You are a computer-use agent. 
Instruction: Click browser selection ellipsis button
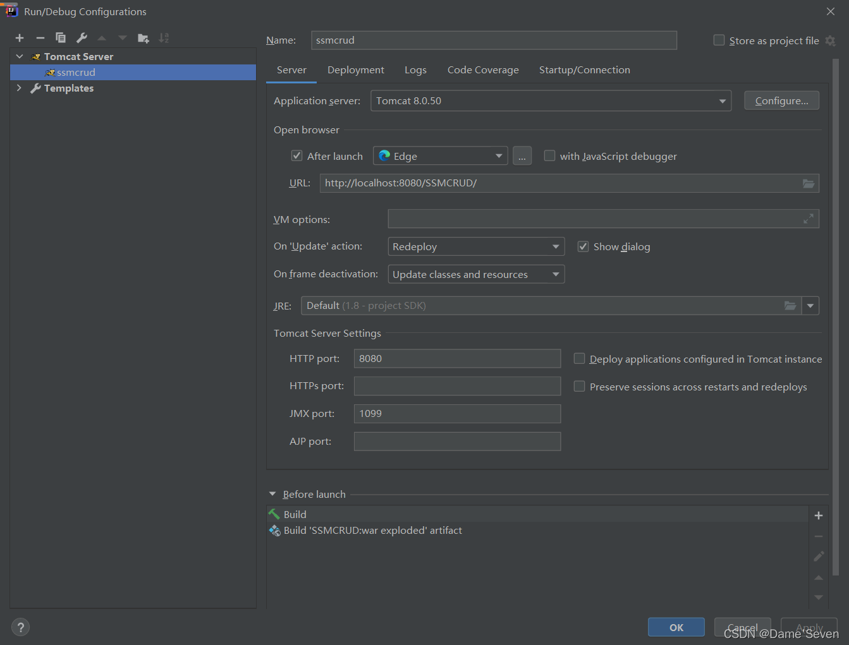pyautogui.click(x=522, y=156)
